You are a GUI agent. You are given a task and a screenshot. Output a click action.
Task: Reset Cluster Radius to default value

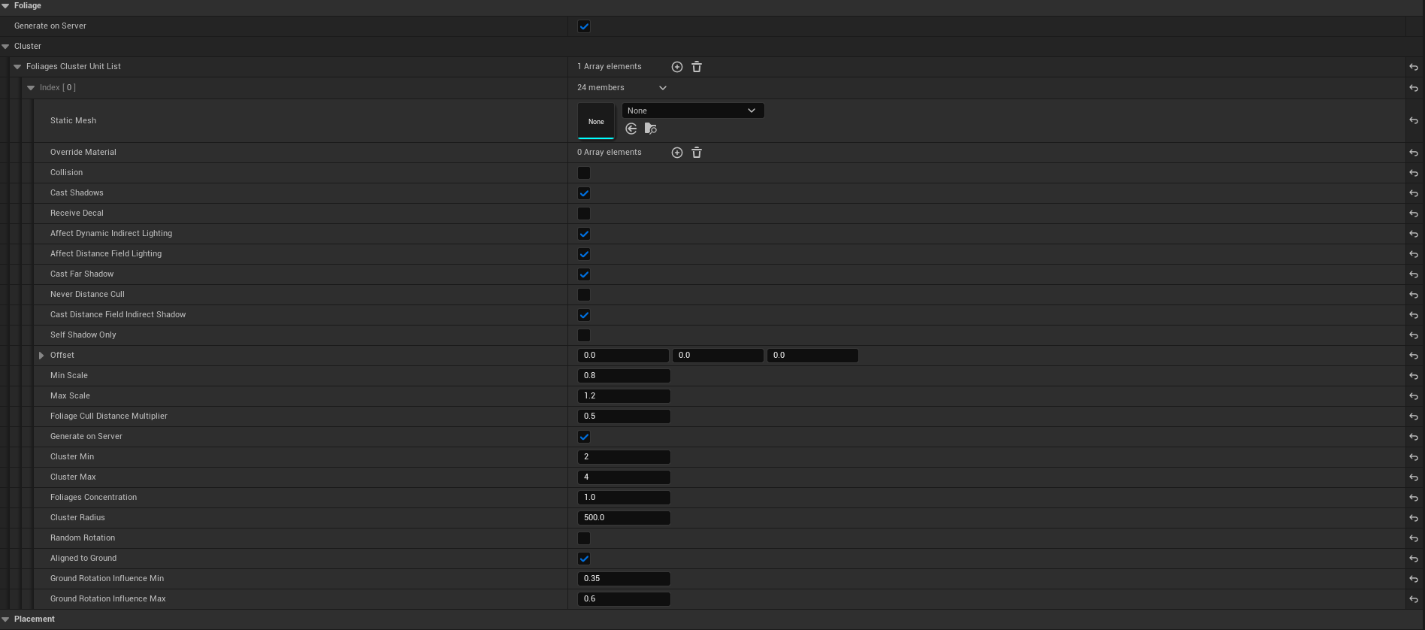coord(1414,518)
